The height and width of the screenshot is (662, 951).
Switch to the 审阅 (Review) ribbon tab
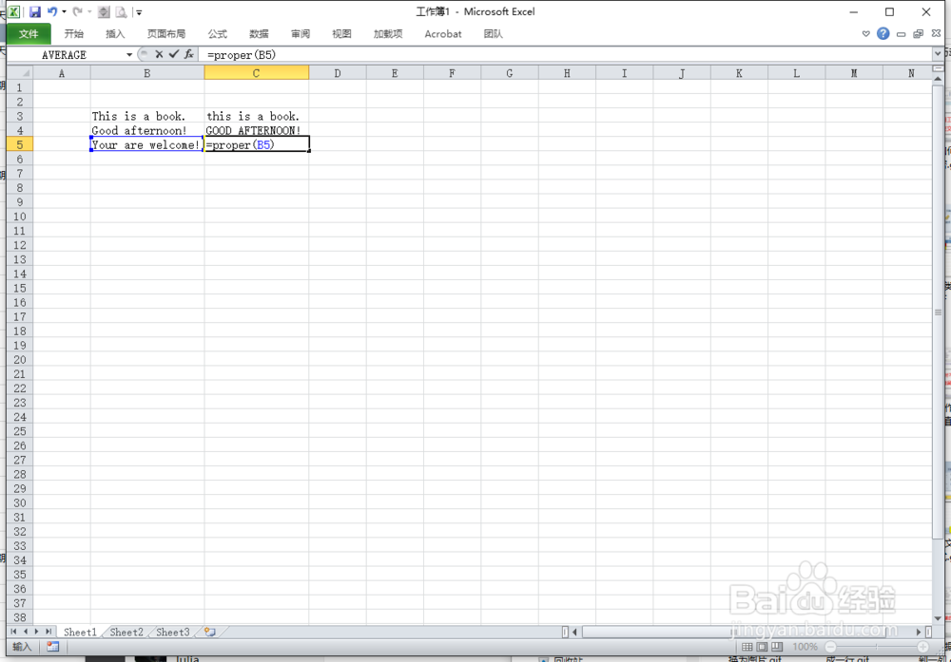301,34
